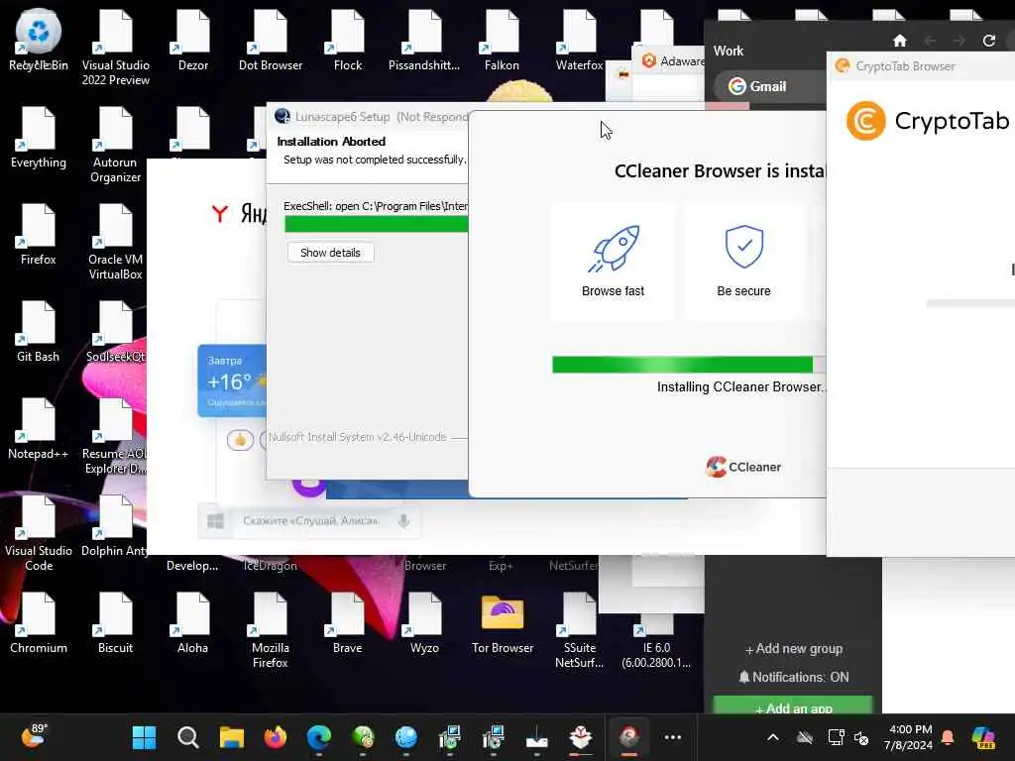Select the Mozilla Firefox desktop shortcut

pos(271,630)
